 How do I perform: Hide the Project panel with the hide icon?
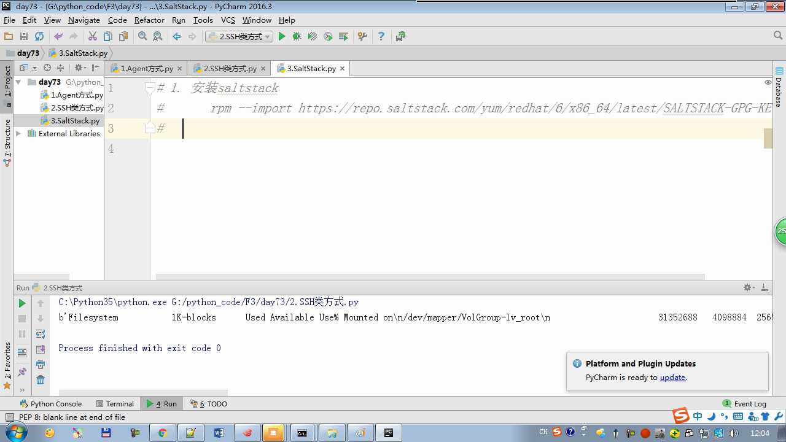point(96,68)
